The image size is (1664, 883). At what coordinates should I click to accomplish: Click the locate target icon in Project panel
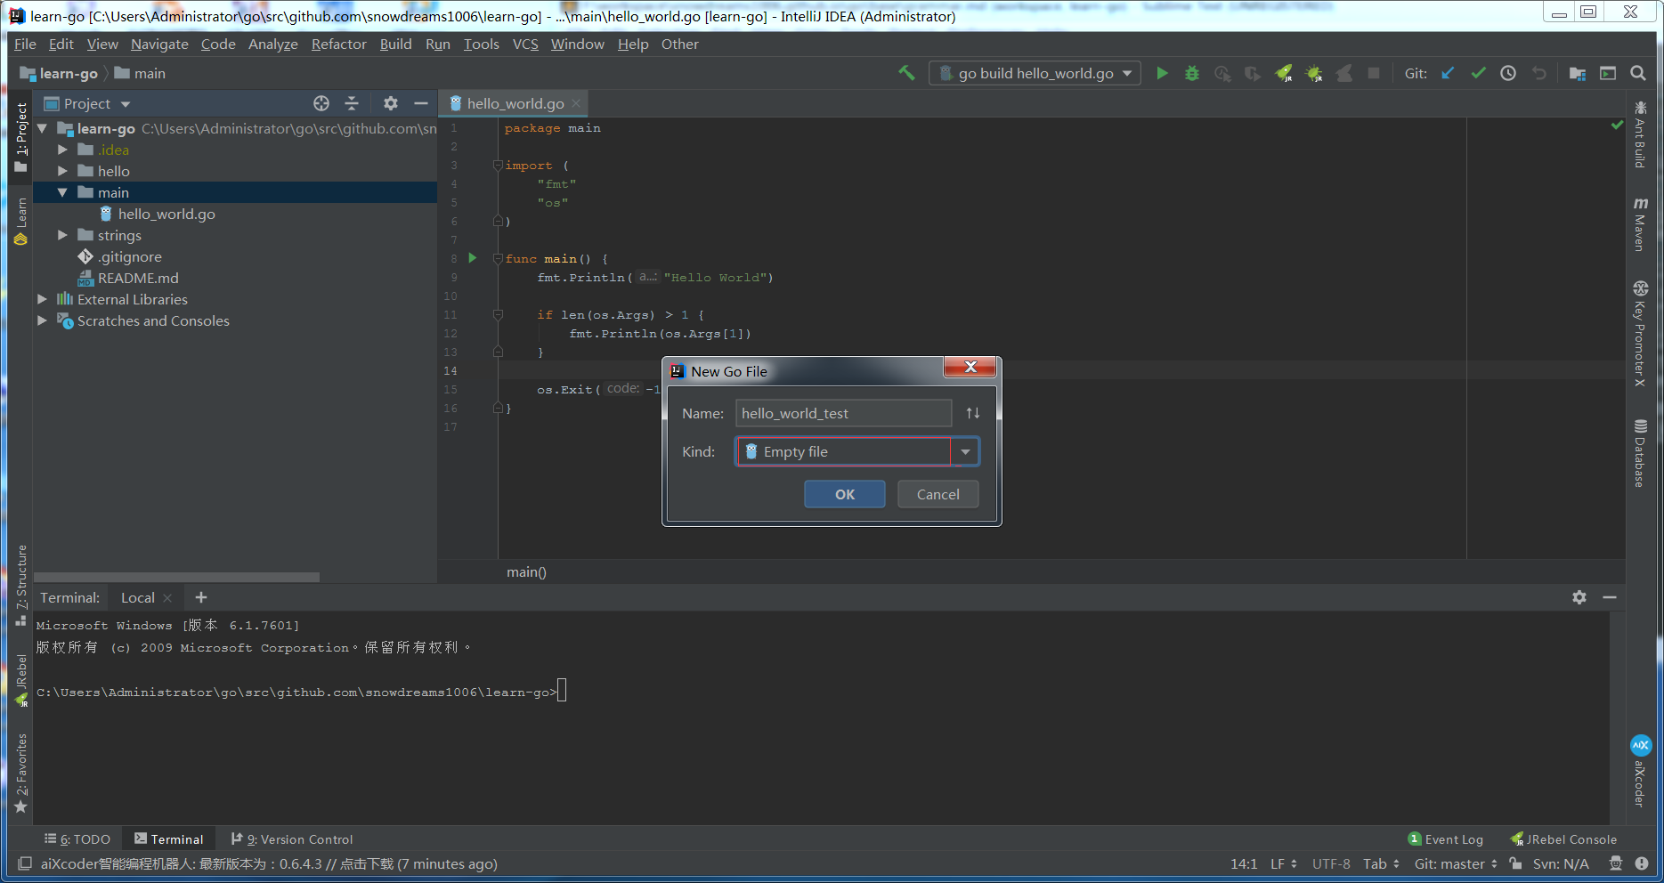click(x=321, y=104)
